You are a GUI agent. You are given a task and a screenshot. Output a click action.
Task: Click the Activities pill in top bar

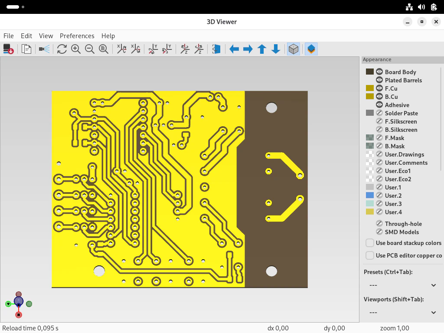(x=13, y=7)
